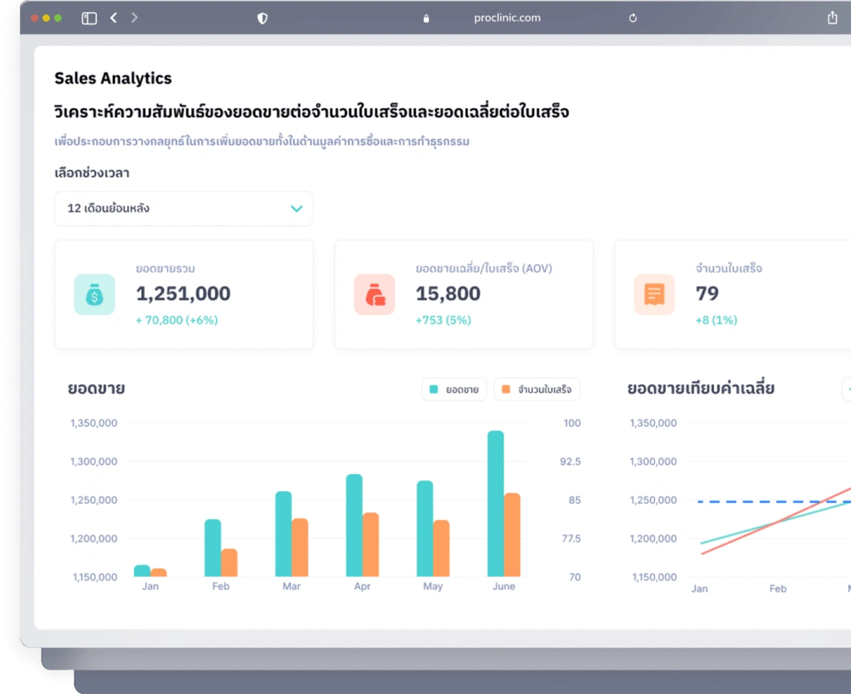Click the red AOV wallet icon
The image size is (851, 694).
tap(374, 295)
